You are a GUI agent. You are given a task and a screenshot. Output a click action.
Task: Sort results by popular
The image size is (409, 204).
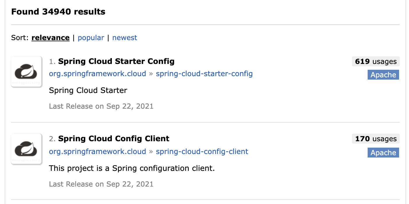point(91,37)
